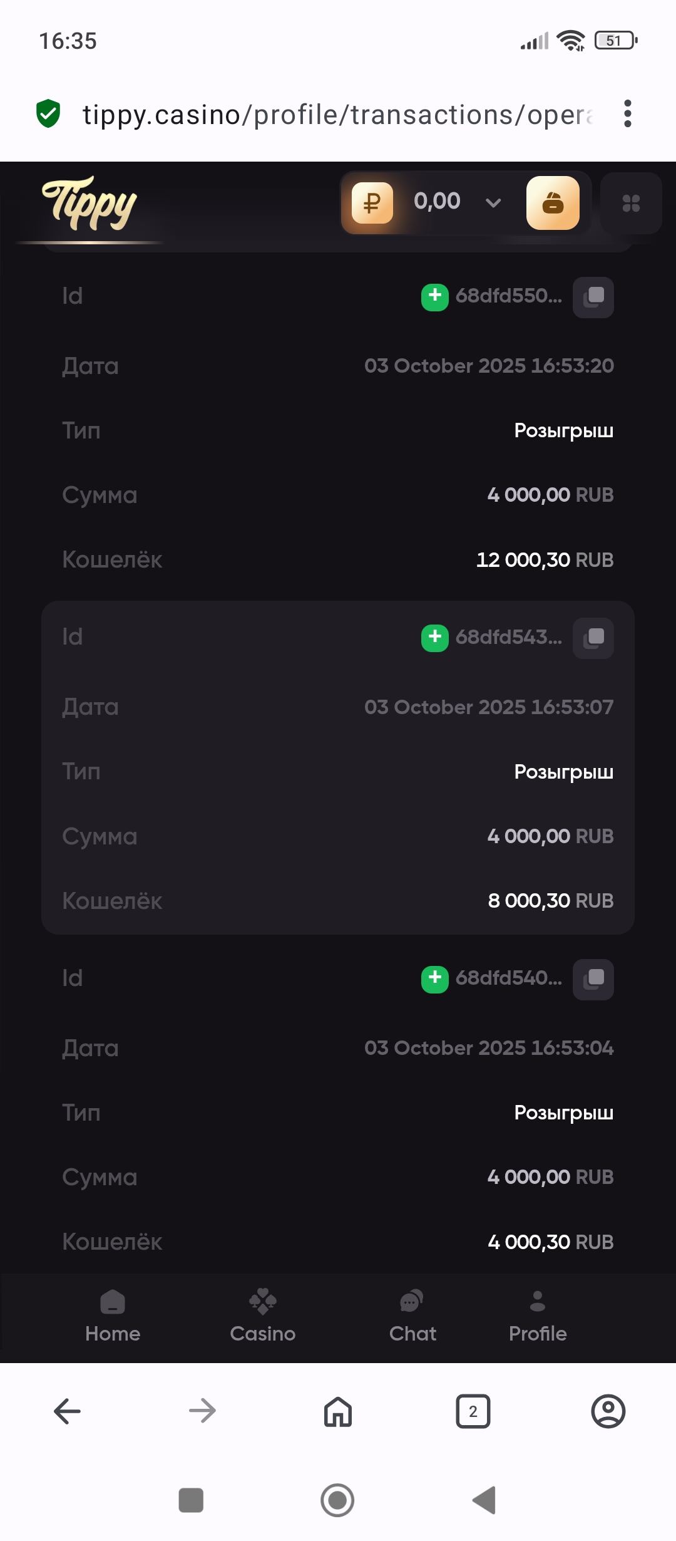
Task: Copy transaction ID 68dfd540
Action: tap(593, 979)
